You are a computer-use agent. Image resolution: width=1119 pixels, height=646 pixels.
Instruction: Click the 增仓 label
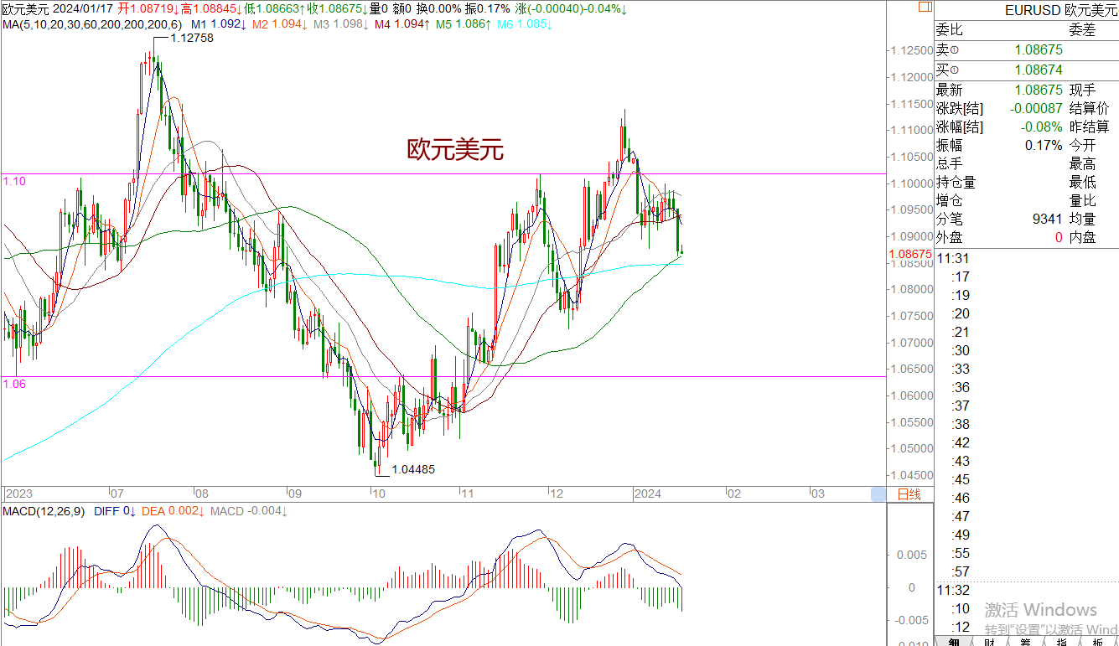949,200
